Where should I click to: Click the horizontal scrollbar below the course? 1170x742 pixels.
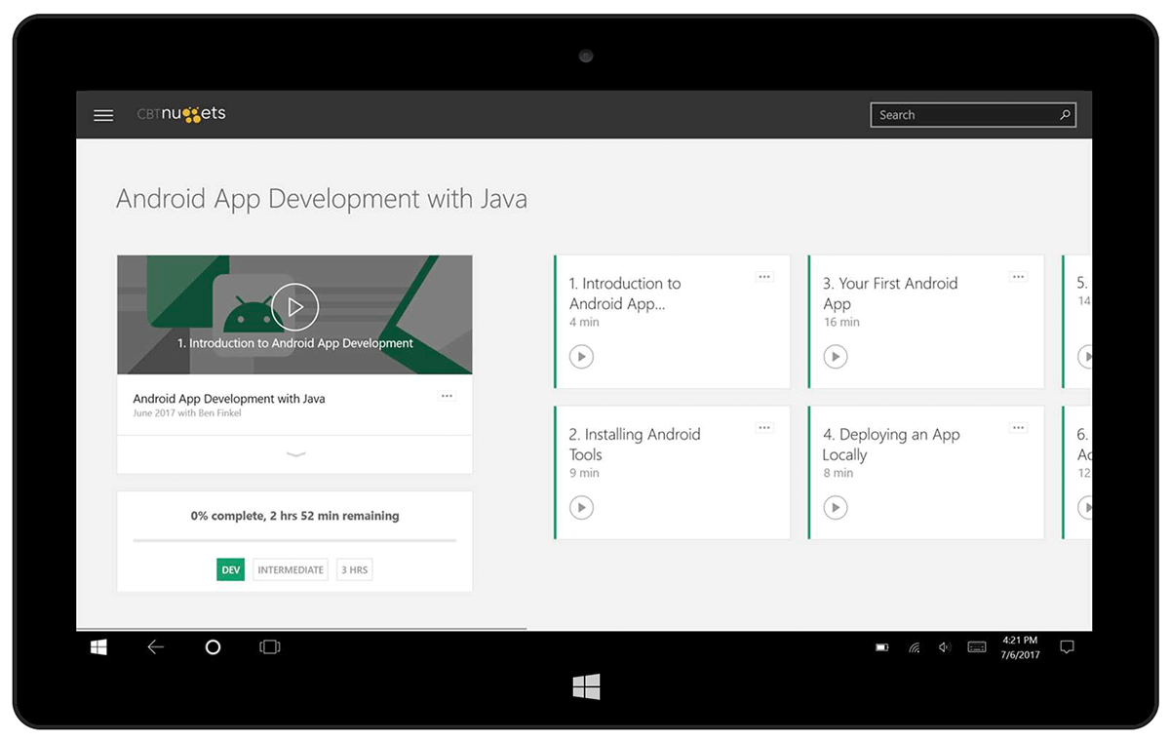[302, 629]
